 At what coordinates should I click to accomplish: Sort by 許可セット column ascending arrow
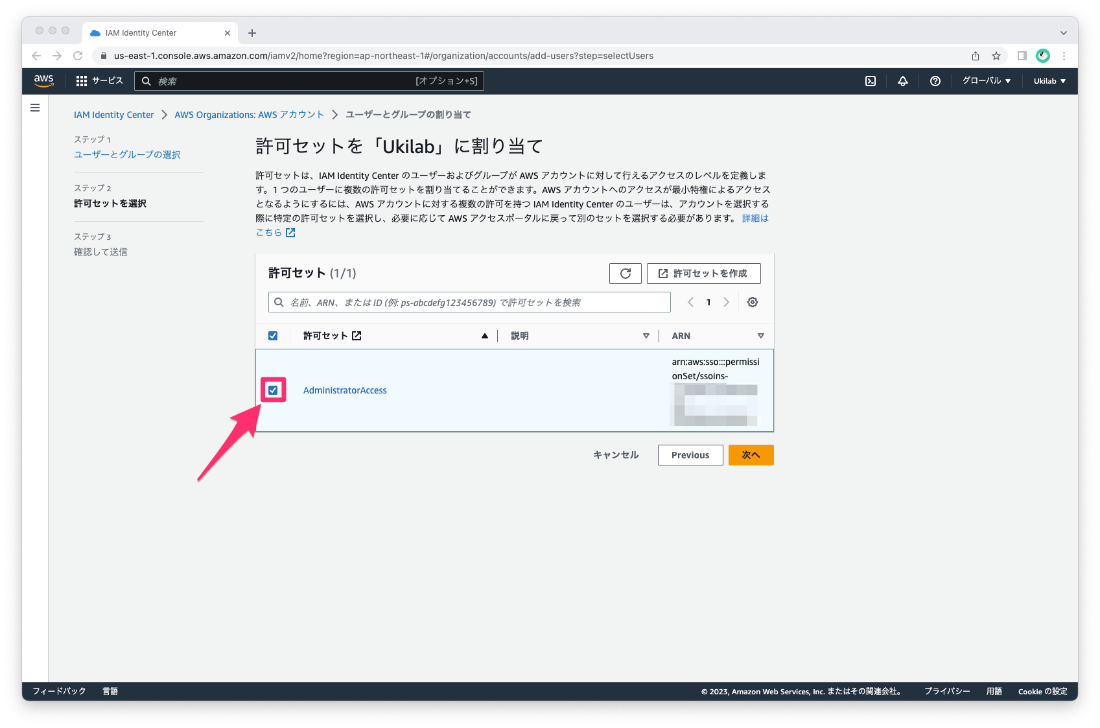tap(484, 336)
